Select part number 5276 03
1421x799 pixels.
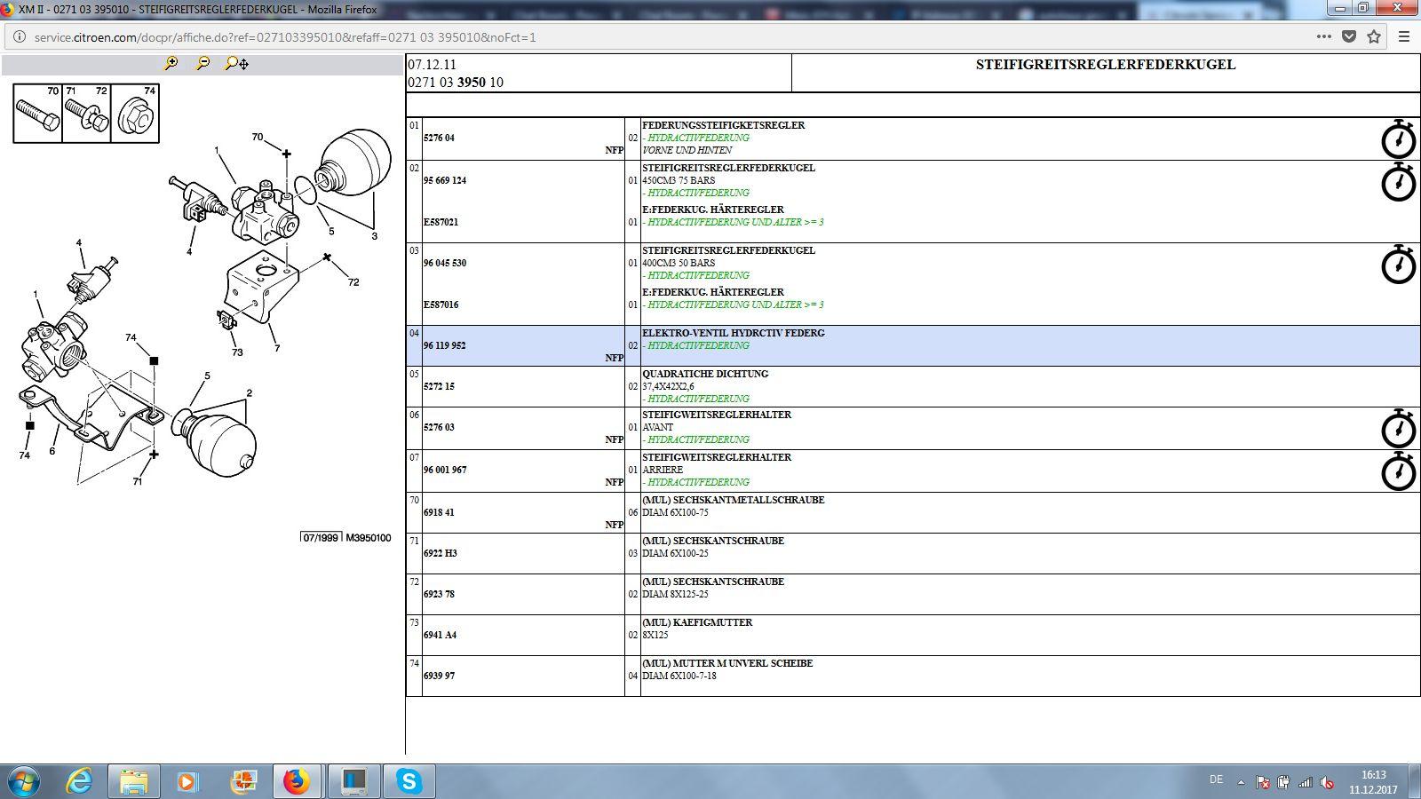click(x=439, y=427)
